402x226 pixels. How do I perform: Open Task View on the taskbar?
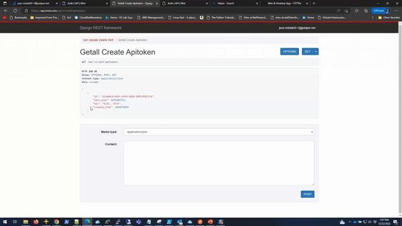pyautogui.click(x=15, y=222)
